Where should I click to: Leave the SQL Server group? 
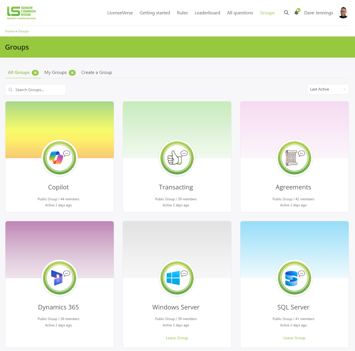pyautogui.click(x=294, y=338)
